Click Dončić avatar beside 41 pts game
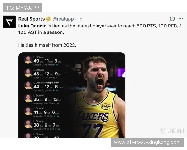This screenshot has width=187, height=150. 28,111
